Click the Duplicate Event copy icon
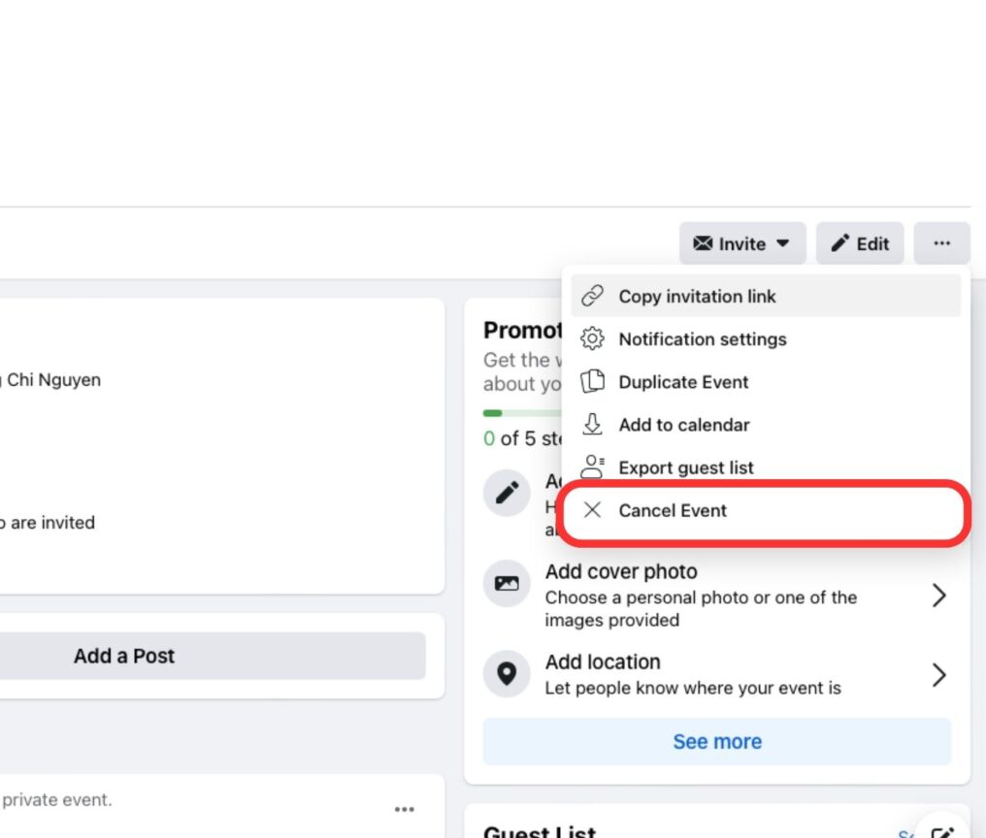 point(592,381)
